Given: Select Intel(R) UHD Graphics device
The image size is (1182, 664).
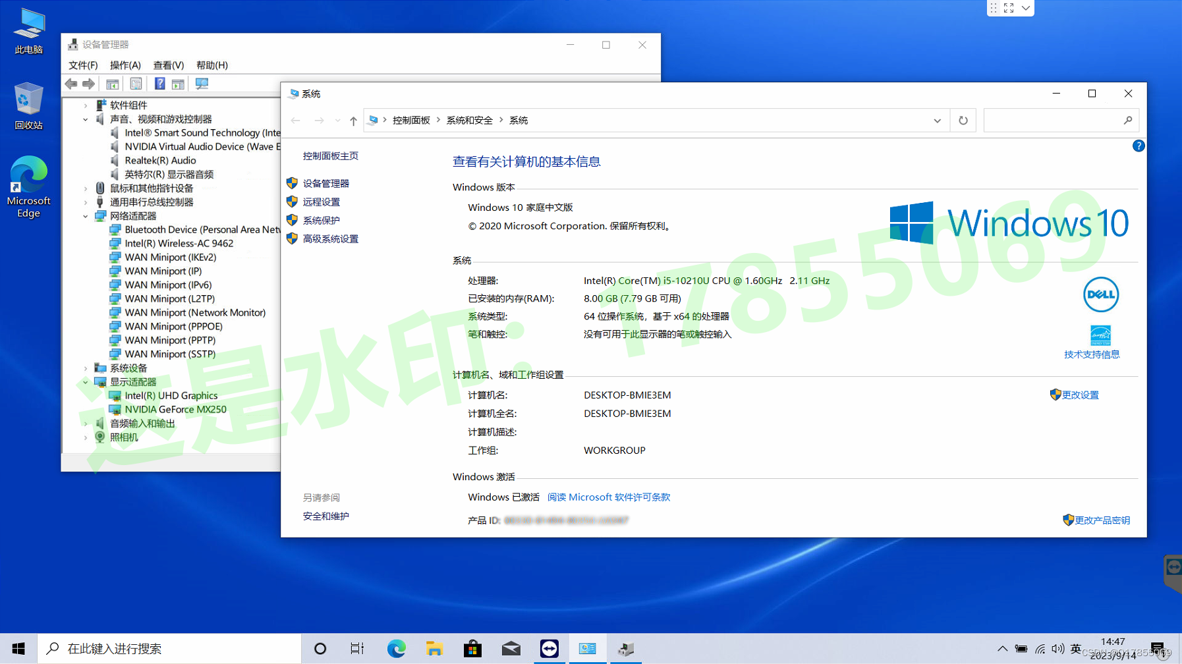Looking at the screenshot, I should pos(171,396).
